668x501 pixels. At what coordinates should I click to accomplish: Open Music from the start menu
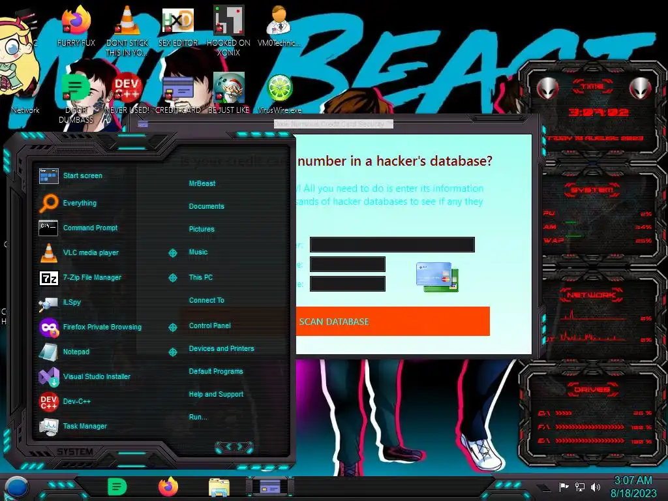(x=198, y=252)
